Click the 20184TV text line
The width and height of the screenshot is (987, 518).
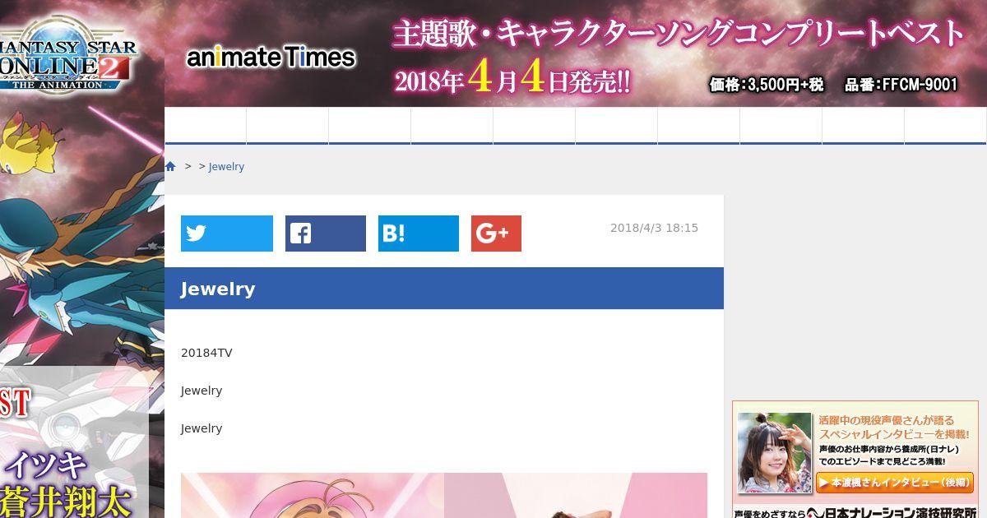[206, 353]
